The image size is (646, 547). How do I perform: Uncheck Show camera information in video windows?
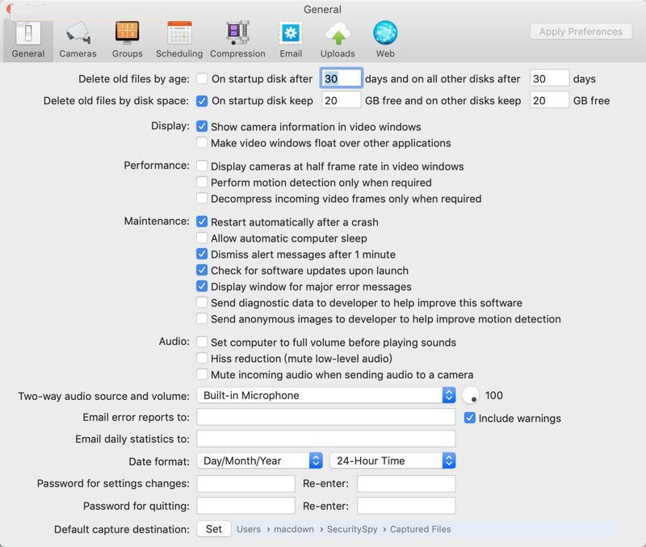(202, 126)
